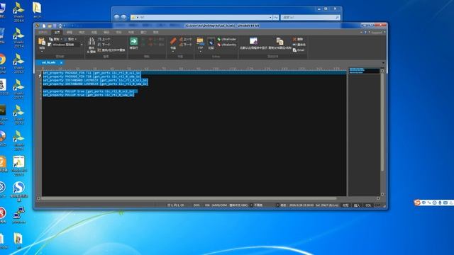Select the Home (主页) ribbon tab
This screenshot has height=255, width=454.
point(57,32)
